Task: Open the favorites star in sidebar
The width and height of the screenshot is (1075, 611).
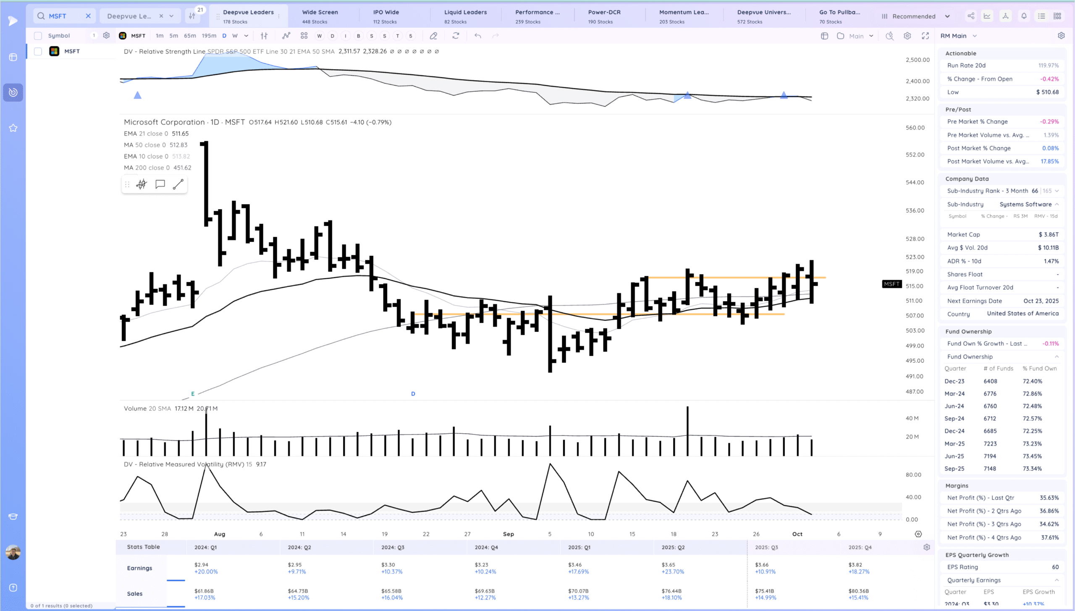Action: [13, 128]
